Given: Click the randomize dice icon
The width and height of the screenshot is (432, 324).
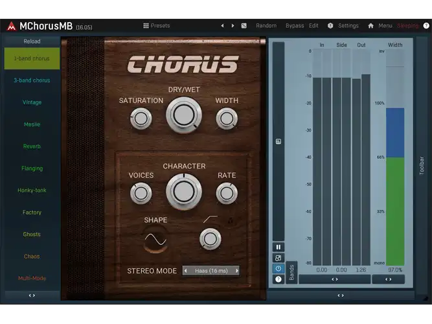Looking at the screenshot, I should click(244, 26).
